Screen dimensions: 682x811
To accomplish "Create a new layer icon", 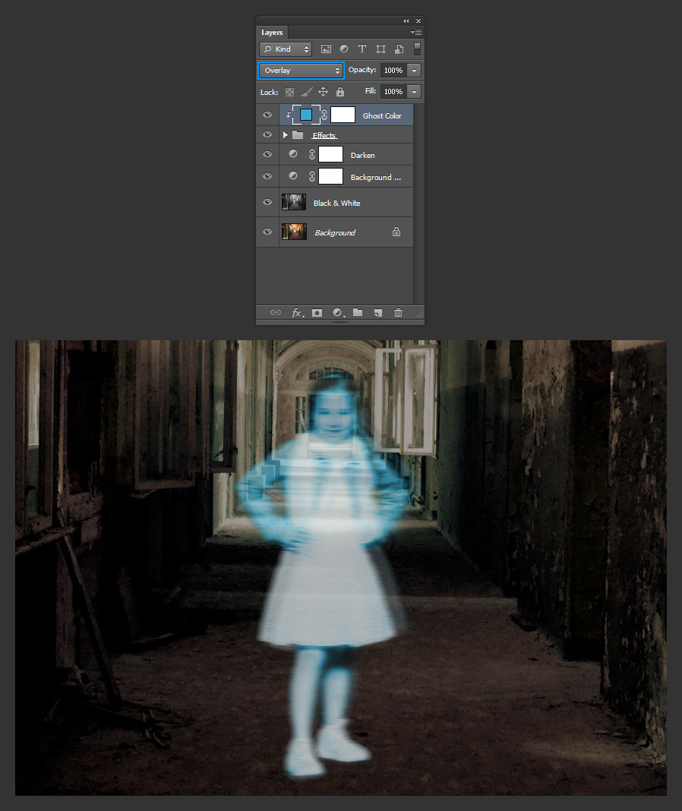I will tap(378, 312).
